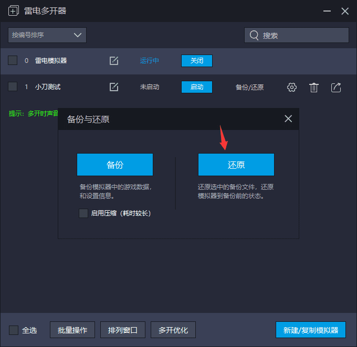
Task: Click the rename icon for 雷电模拟器
Action: pyautogui.click(x=114, y=61)
